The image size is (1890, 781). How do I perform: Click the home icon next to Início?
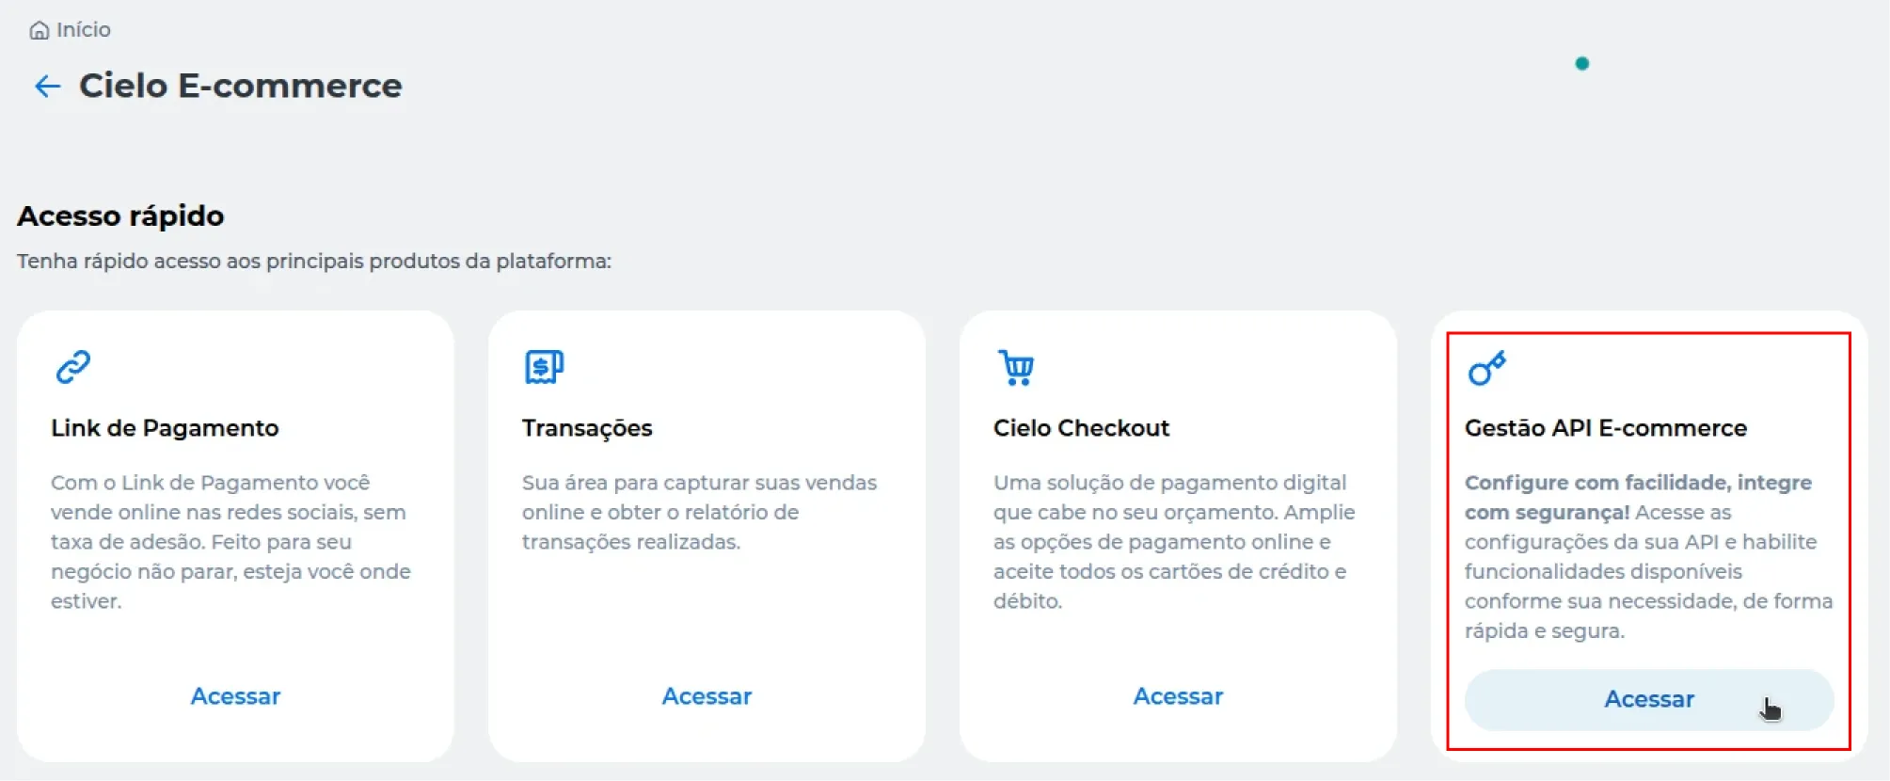(x=40, y=29)
